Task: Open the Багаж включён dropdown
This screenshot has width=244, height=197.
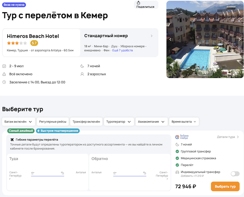Action: [x=18, y=122]
